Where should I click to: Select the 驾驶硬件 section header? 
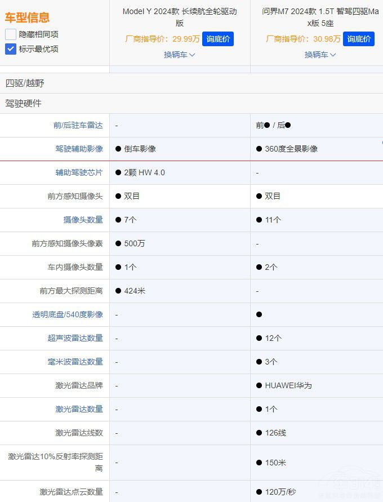pyautogui.click(x=24, y=104)
